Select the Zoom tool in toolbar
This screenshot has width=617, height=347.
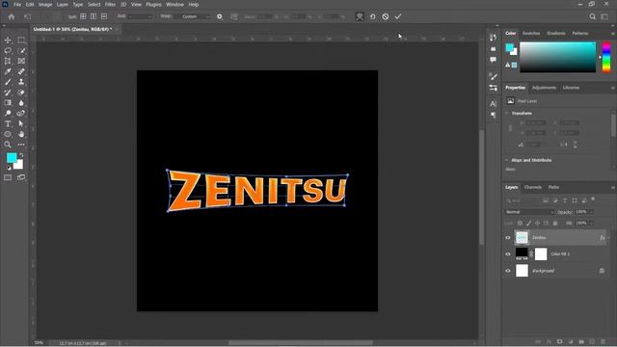pos(8,145)
